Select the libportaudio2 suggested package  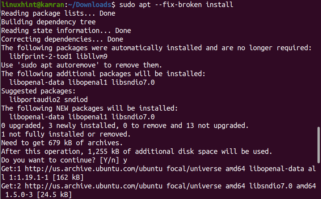tap(36, 99)
